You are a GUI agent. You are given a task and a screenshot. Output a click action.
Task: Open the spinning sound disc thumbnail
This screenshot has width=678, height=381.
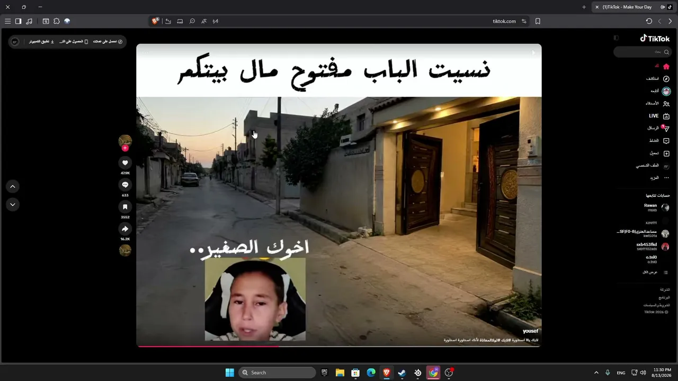point(125,250)
